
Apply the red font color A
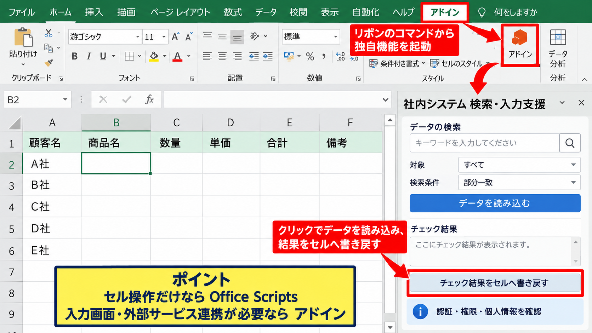tap(177, 56)
